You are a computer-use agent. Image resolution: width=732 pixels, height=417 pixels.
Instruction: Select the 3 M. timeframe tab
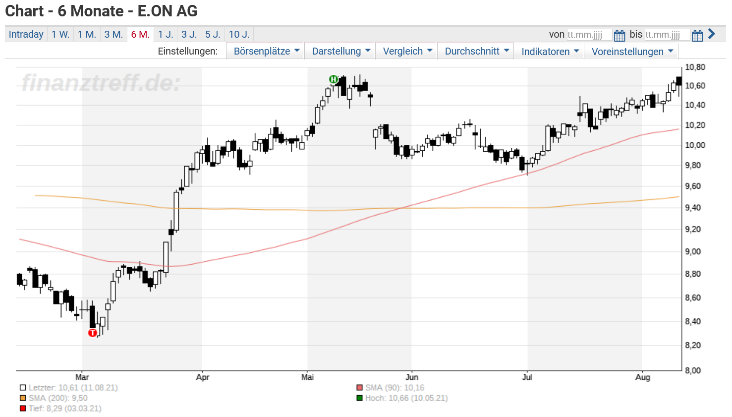(x=113, y=34)
